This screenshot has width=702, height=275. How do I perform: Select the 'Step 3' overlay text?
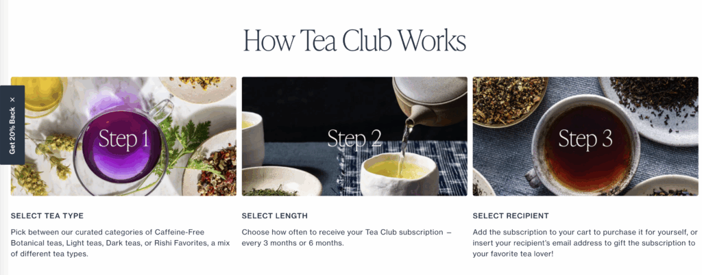click(x=585, y=139)
